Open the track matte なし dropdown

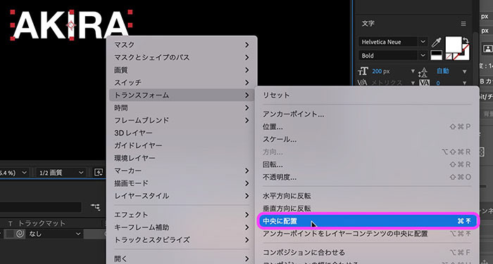55,234
